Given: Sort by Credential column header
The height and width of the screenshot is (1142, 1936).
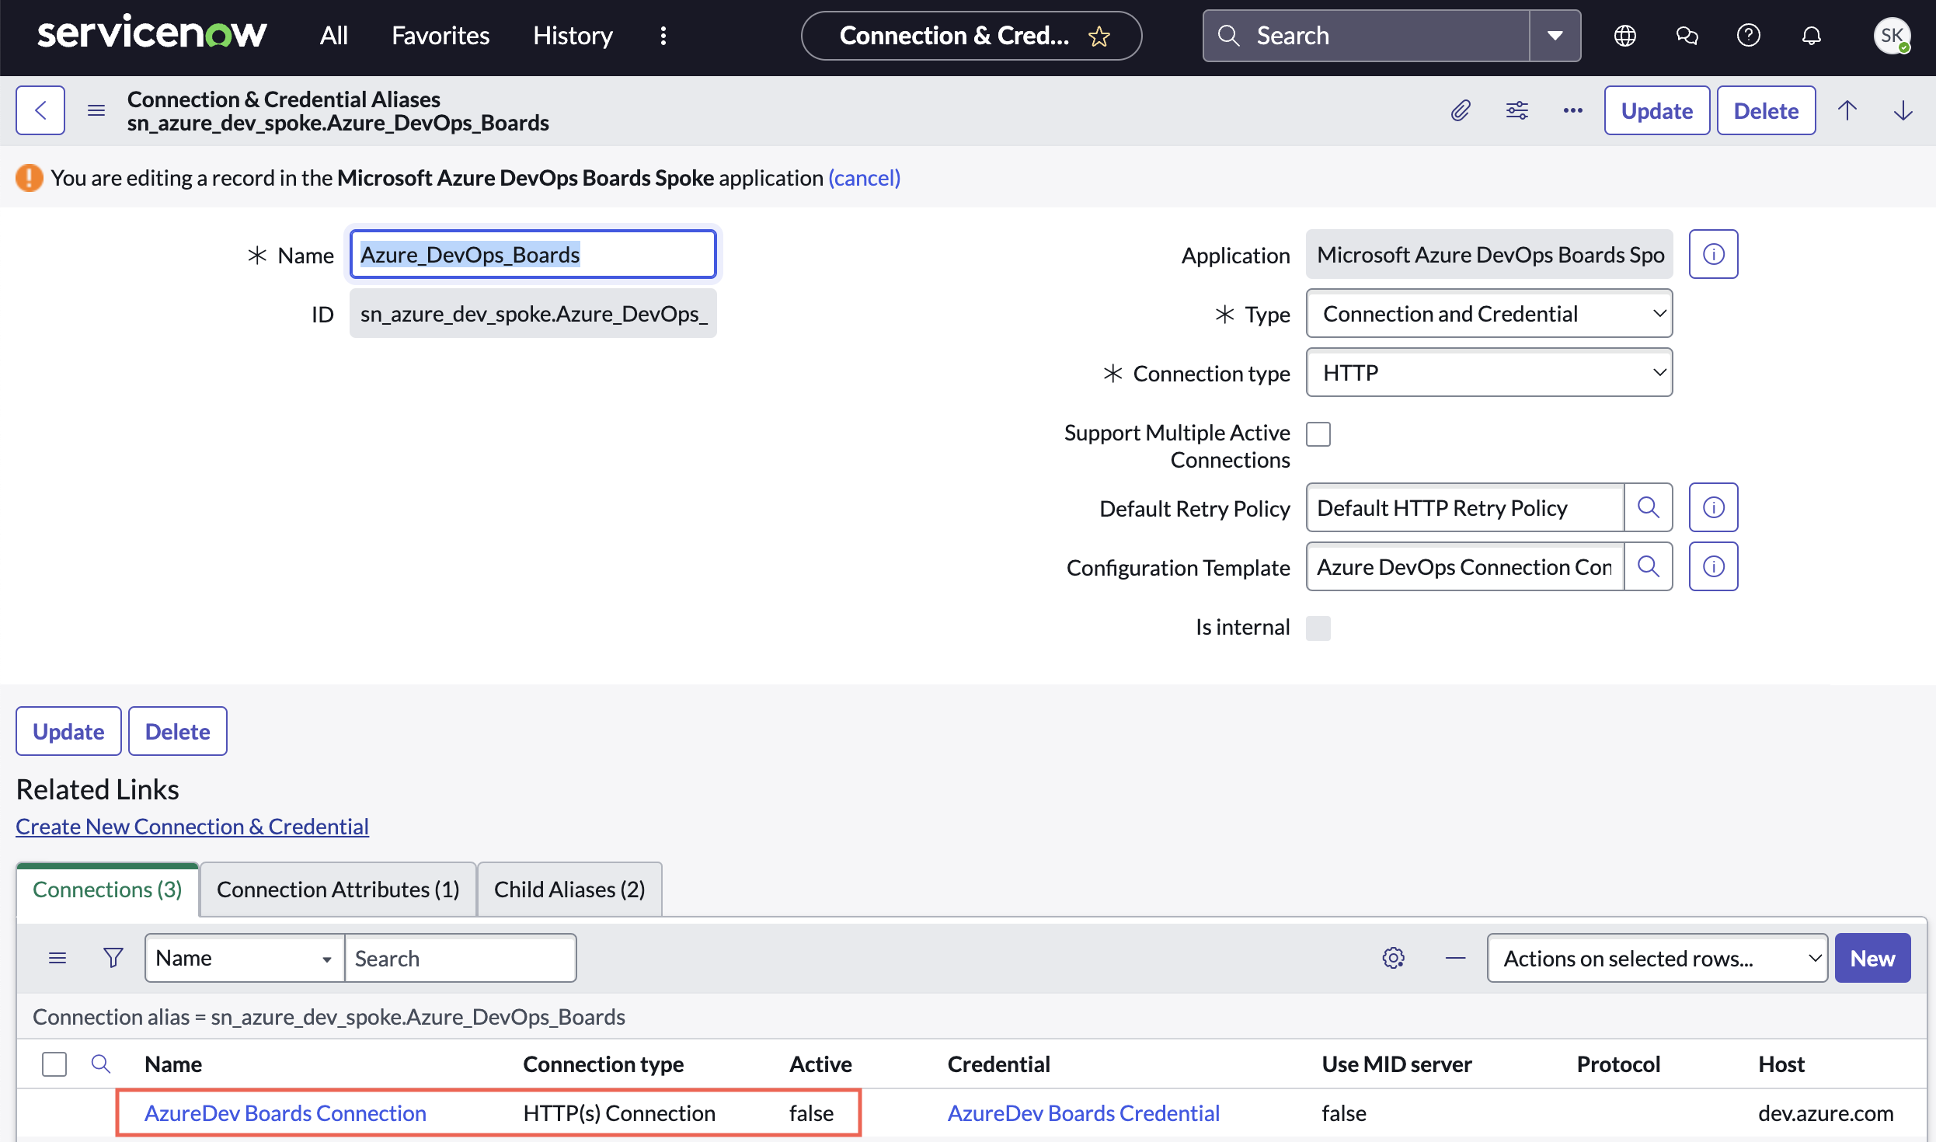Looking at the screenshot, I should [x=999, y=1064].
